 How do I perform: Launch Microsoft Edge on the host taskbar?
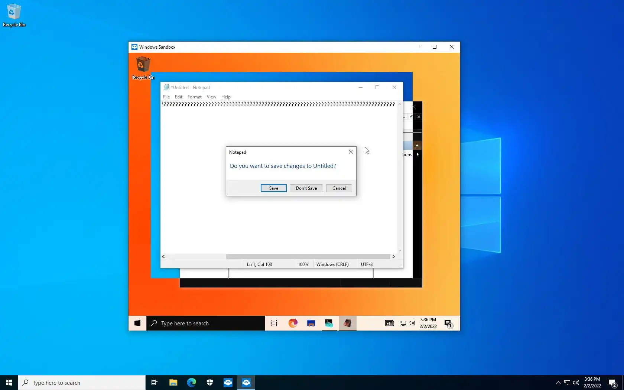pyautogui.click(x=191, y=383)
